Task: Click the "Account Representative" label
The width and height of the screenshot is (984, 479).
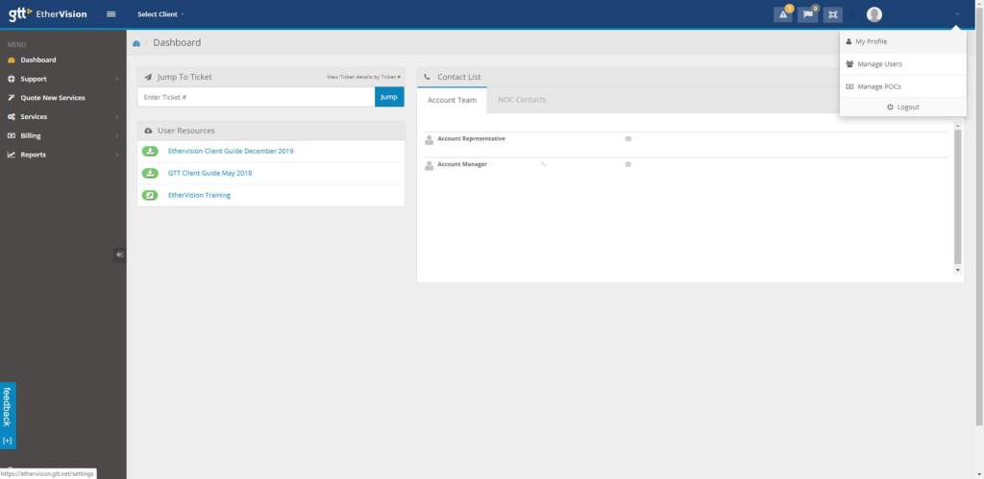Action: click(x=471, y=138)
